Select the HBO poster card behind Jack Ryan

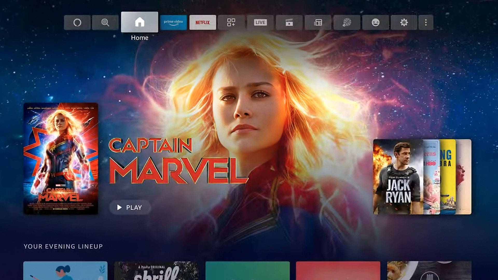432,177
